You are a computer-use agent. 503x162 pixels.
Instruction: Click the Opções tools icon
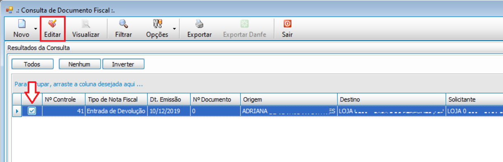point(157,24)
